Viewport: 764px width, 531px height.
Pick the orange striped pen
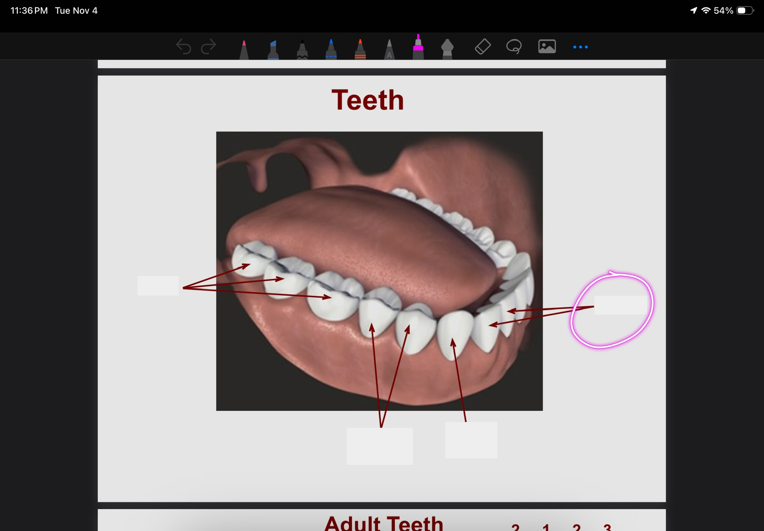pyautogui.click(x=360, y=50)
